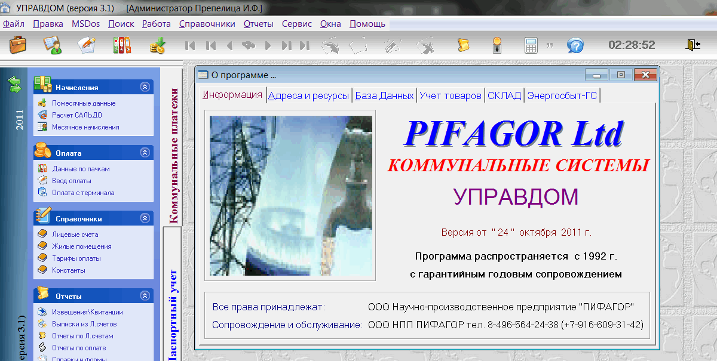Screen dimensions: 717x361
Task: Switch to the СКЛАД tab
Action: [x=504, y=95]
